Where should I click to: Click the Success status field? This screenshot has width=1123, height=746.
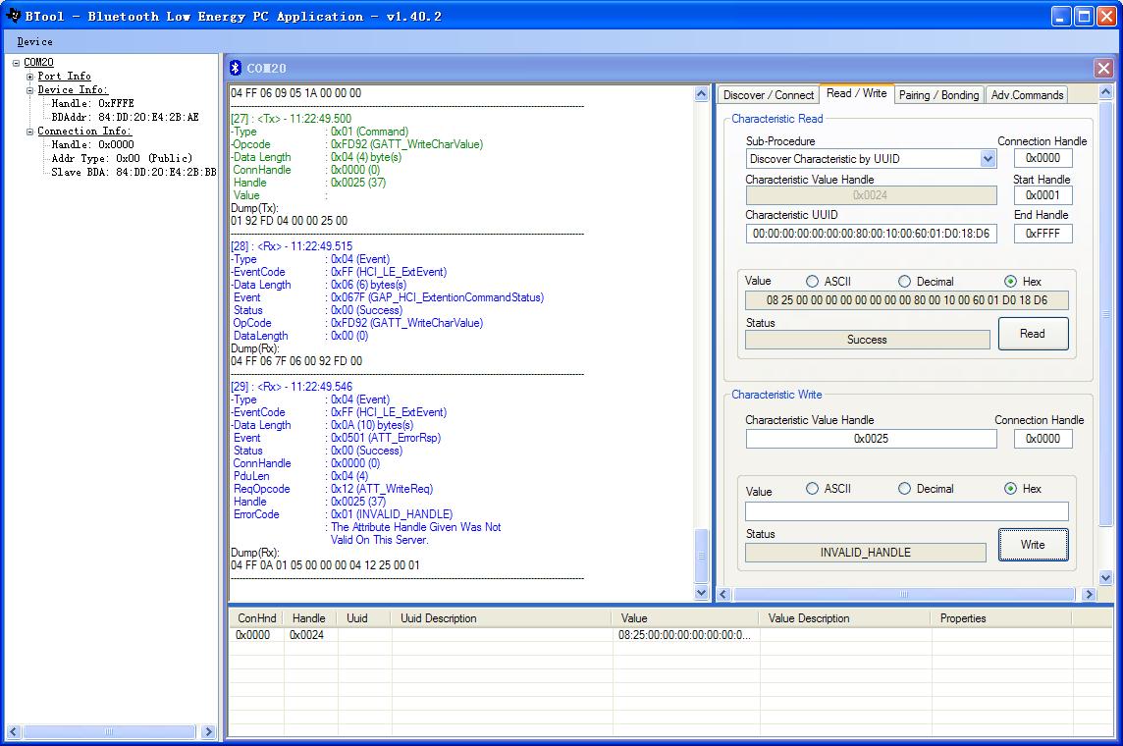coord(868,340)
